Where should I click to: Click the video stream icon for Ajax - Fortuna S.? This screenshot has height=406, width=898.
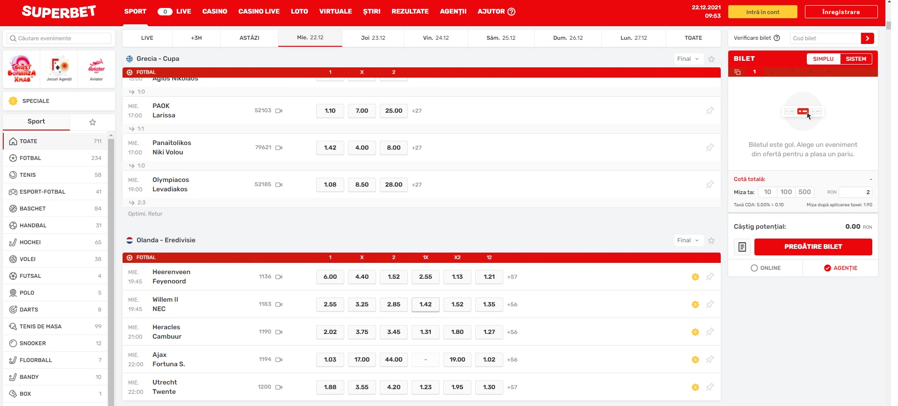click(x=279, y=360)
